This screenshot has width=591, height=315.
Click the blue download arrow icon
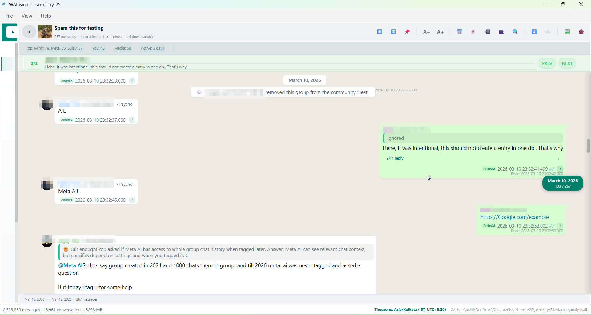[534, 32]
